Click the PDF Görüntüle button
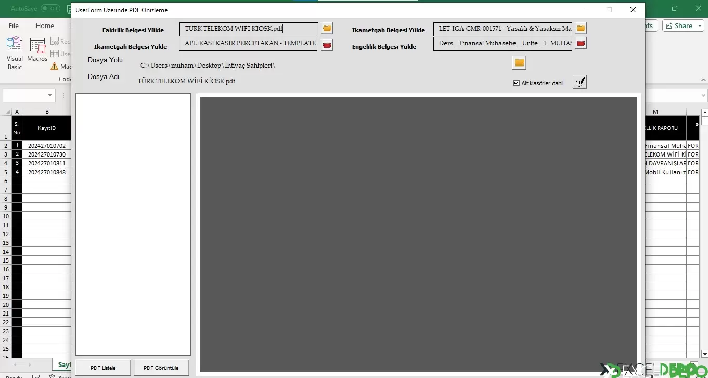This screenshot has width=708, height=378. pyautogui.click(x=161, y=368)
